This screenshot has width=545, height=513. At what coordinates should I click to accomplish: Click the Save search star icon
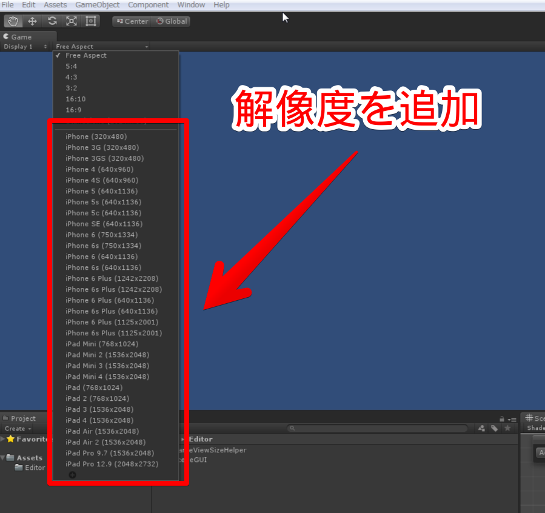click(x=507, y=428)
